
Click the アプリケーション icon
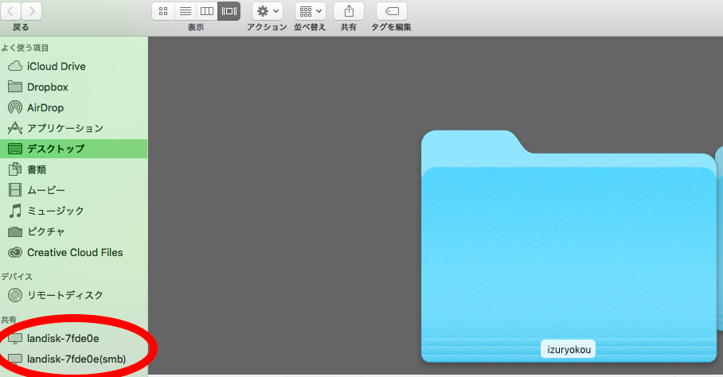click(x=15, y=128)
